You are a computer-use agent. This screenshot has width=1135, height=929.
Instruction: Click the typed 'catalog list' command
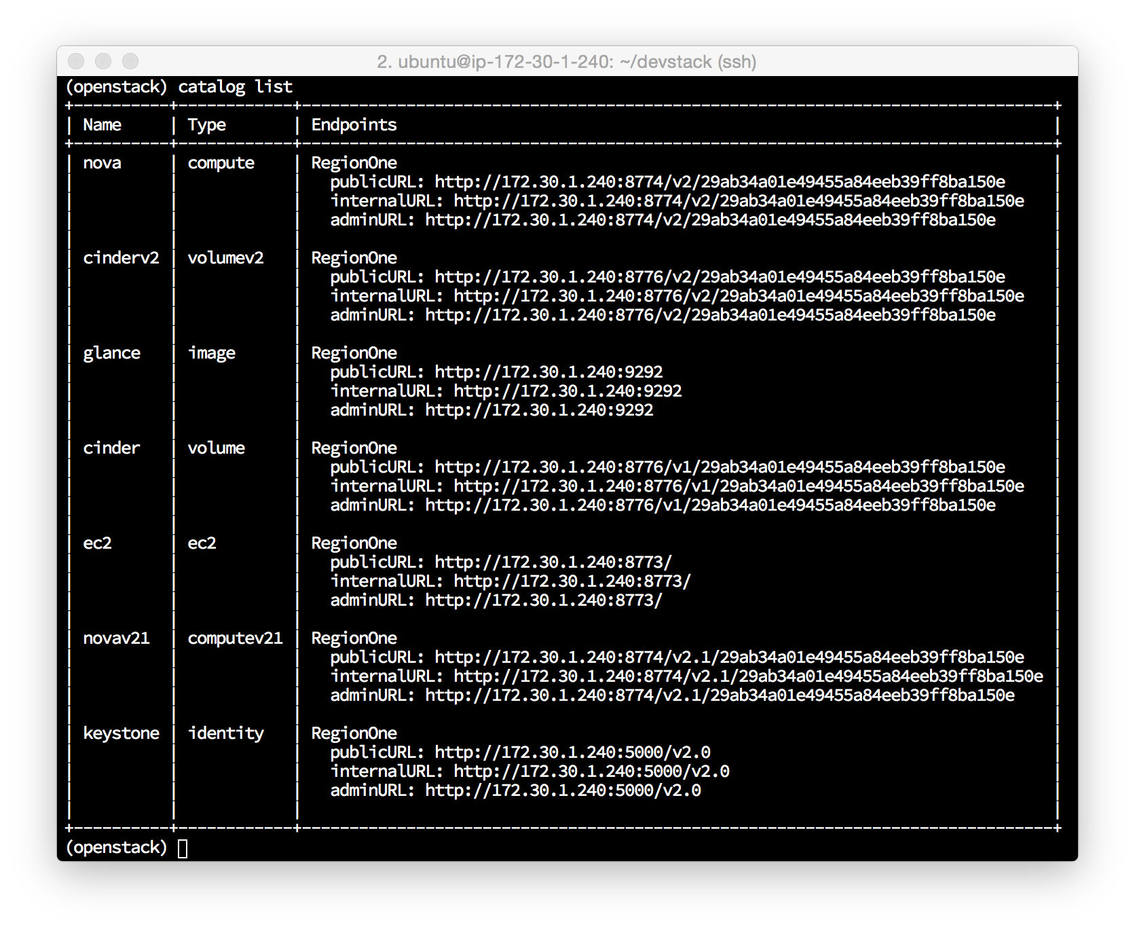(x=235, y=87)
